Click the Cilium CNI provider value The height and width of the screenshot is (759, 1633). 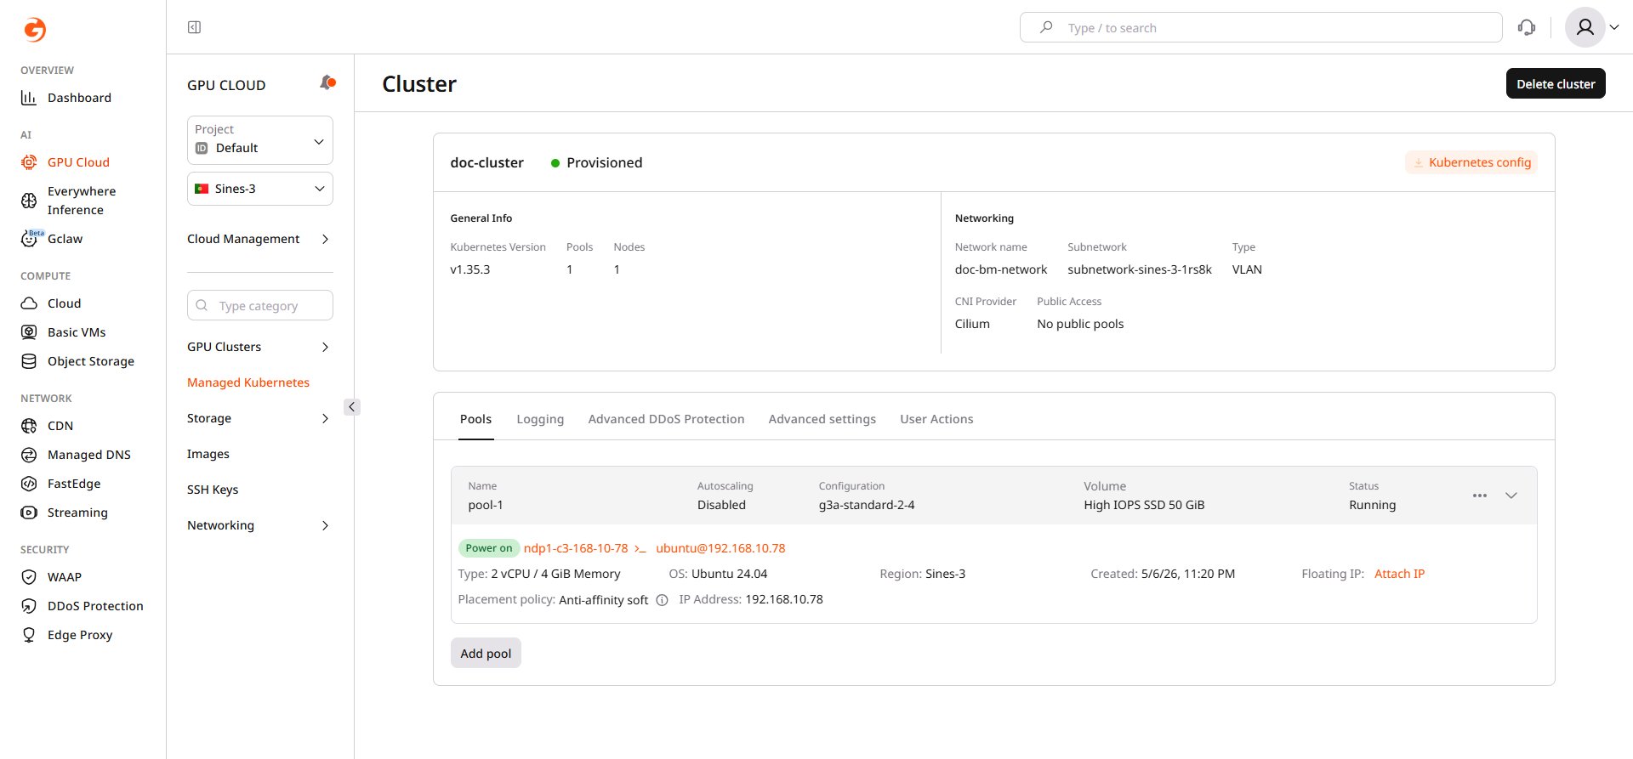(972, 324)
